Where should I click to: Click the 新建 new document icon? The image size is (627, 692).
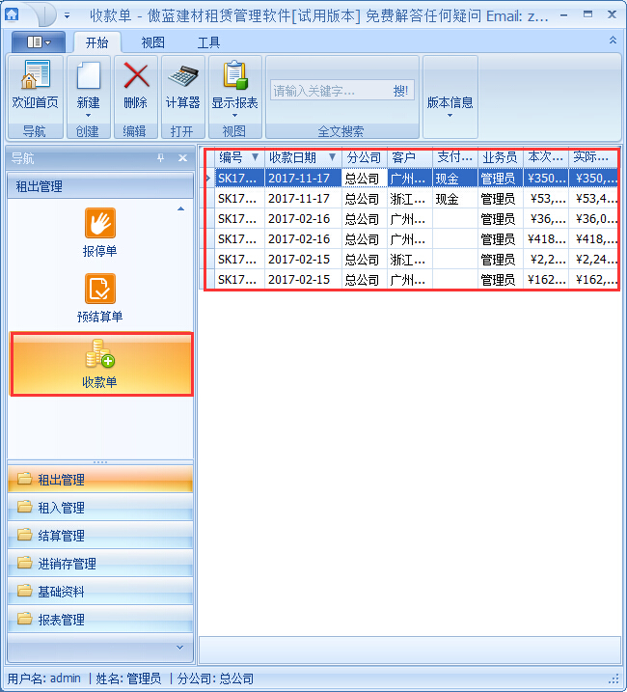[x=88, y=75]
